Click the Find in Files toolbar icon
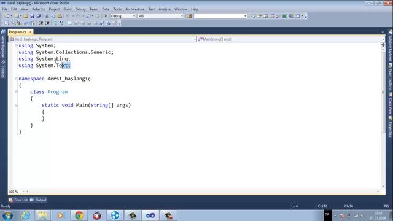Viewport: 393px width, 221px height. [190, 16]
